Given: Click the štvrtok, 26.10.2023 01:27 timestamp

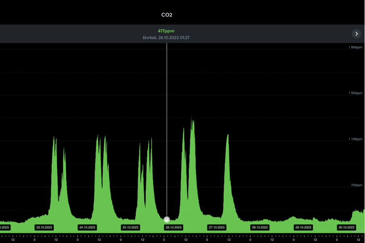Looking at the screenshot, I should [166, 38].
